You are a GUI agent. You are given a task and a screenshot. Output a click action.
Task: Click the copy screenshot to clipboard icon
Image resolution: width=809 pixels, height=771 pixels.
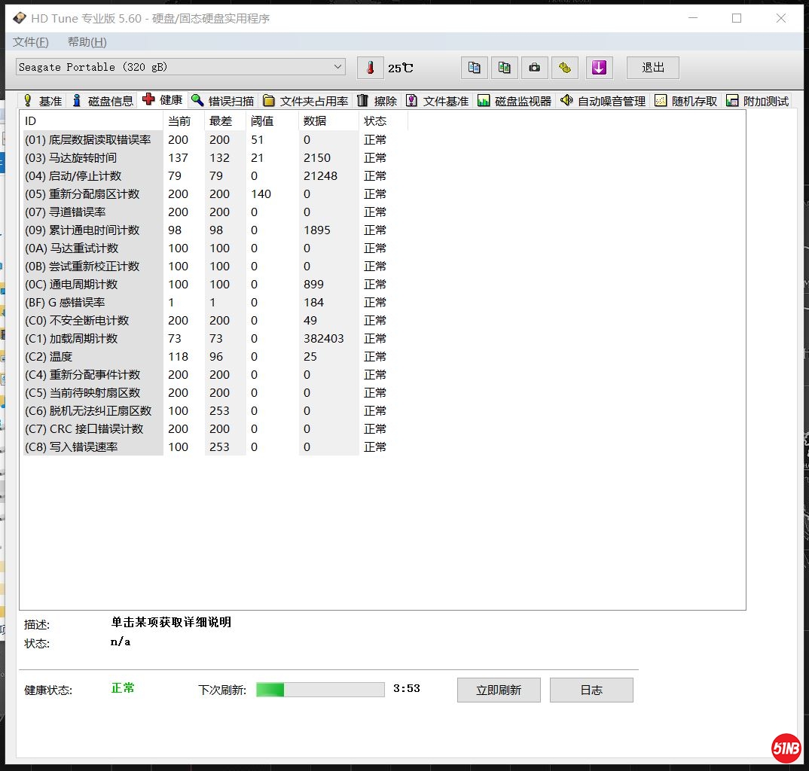click(504, 67)
